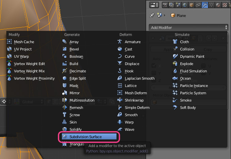The image size is (231, 159).
Task: Click the Mask modifier icon
Action: (65, 85)
